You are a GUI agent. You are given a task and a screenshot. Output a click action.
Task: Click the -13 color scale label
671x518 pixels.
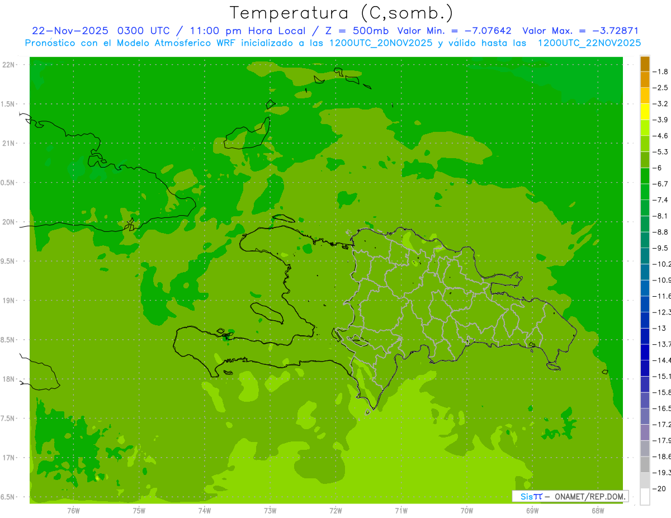(659, 328)
